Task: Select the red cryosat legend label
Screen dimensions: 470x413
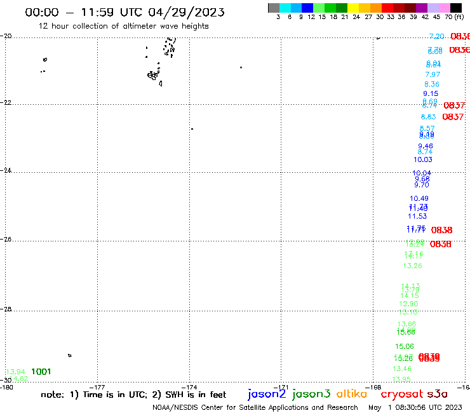Action: 402,394
